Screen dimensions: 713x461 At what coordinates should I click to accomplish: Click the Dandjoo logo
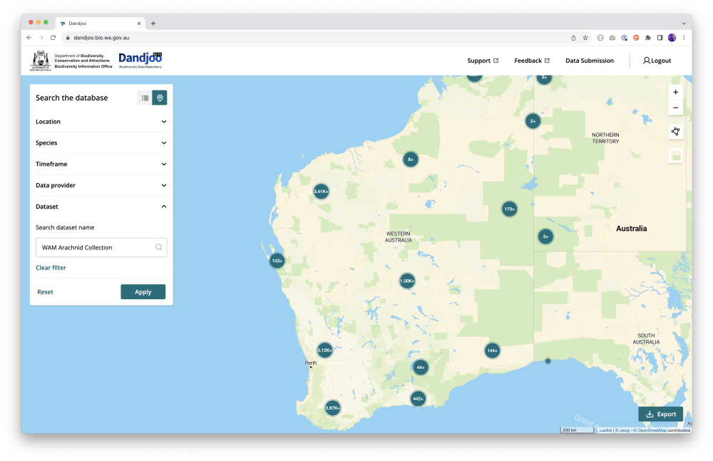tap(140, 60)
